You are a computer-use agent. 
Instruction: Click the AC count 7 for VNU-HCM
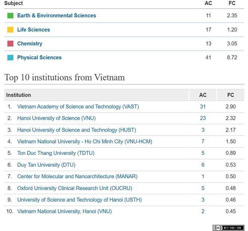point(203,142)
